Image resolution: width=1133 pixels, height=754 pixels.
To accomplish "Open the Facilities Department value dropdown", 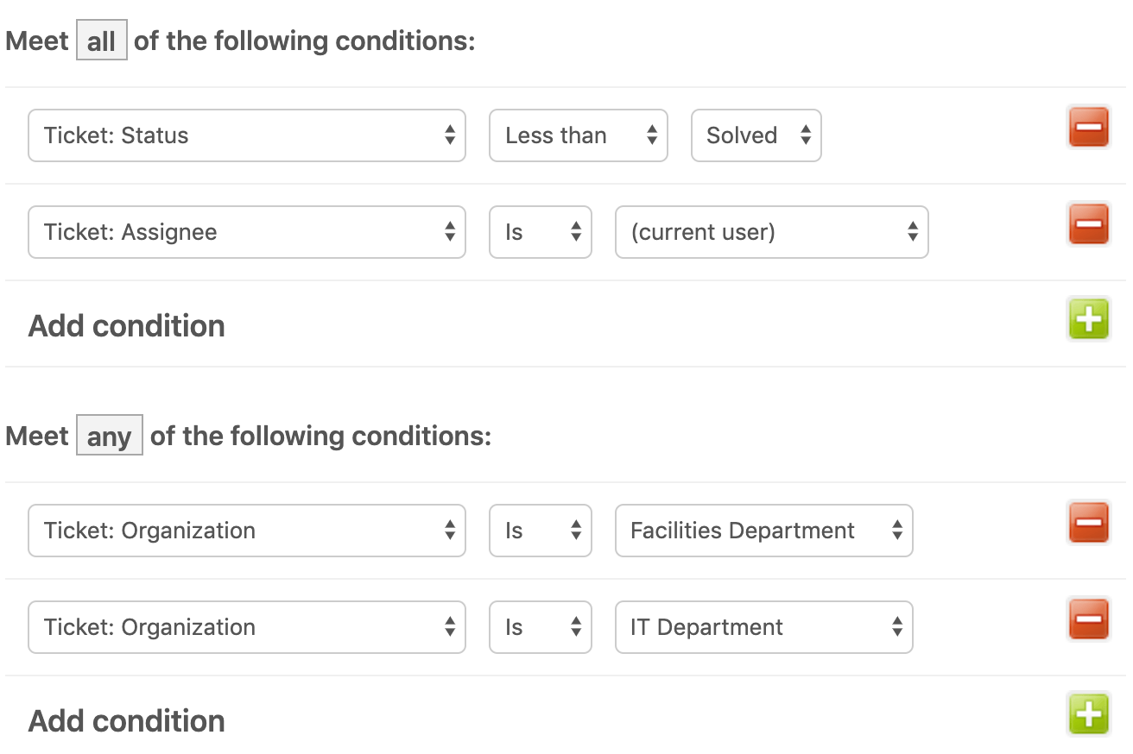I will click(764, 531).
